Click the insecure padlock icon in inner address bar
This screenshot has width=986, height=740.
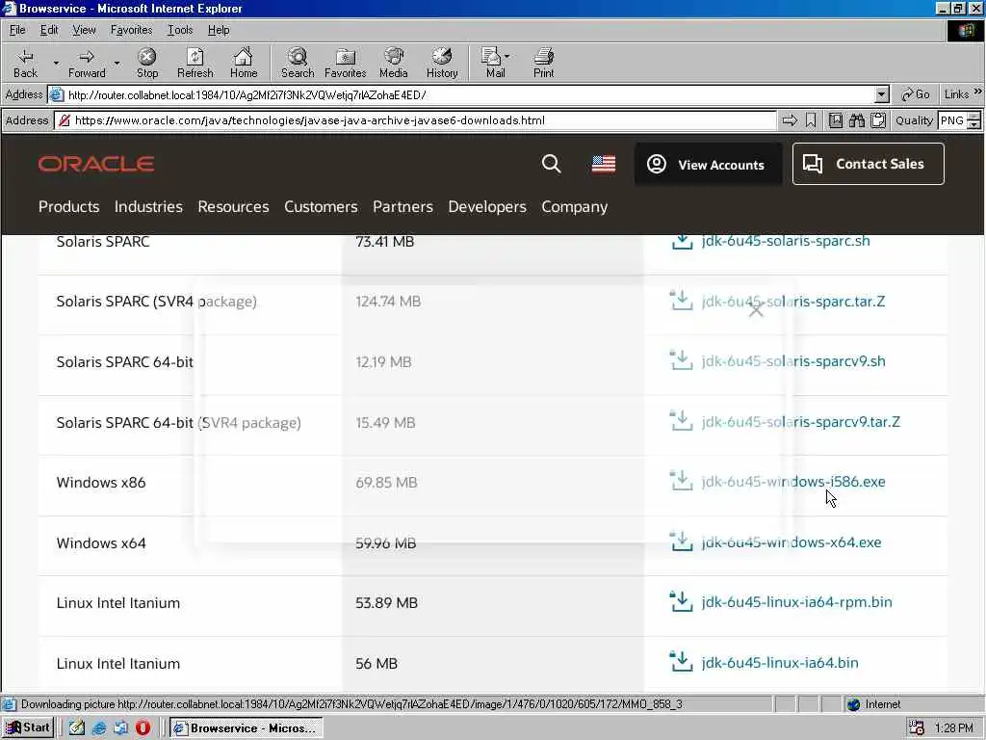(x=65, y=120)
